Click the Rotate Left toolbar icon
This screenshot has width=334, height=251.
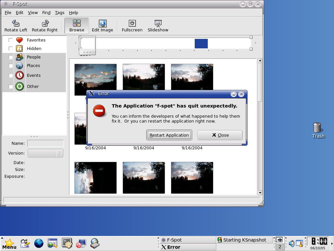16,26
